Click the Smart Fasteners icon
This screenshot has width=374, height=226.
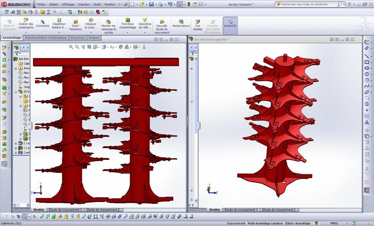pos(75,25)
